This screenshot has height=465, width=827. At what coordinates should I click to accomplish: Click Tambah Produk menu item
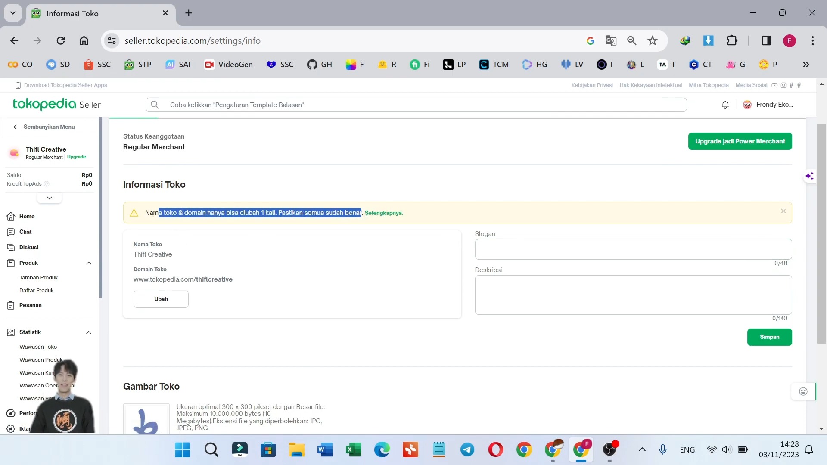[x=39, y=278]
